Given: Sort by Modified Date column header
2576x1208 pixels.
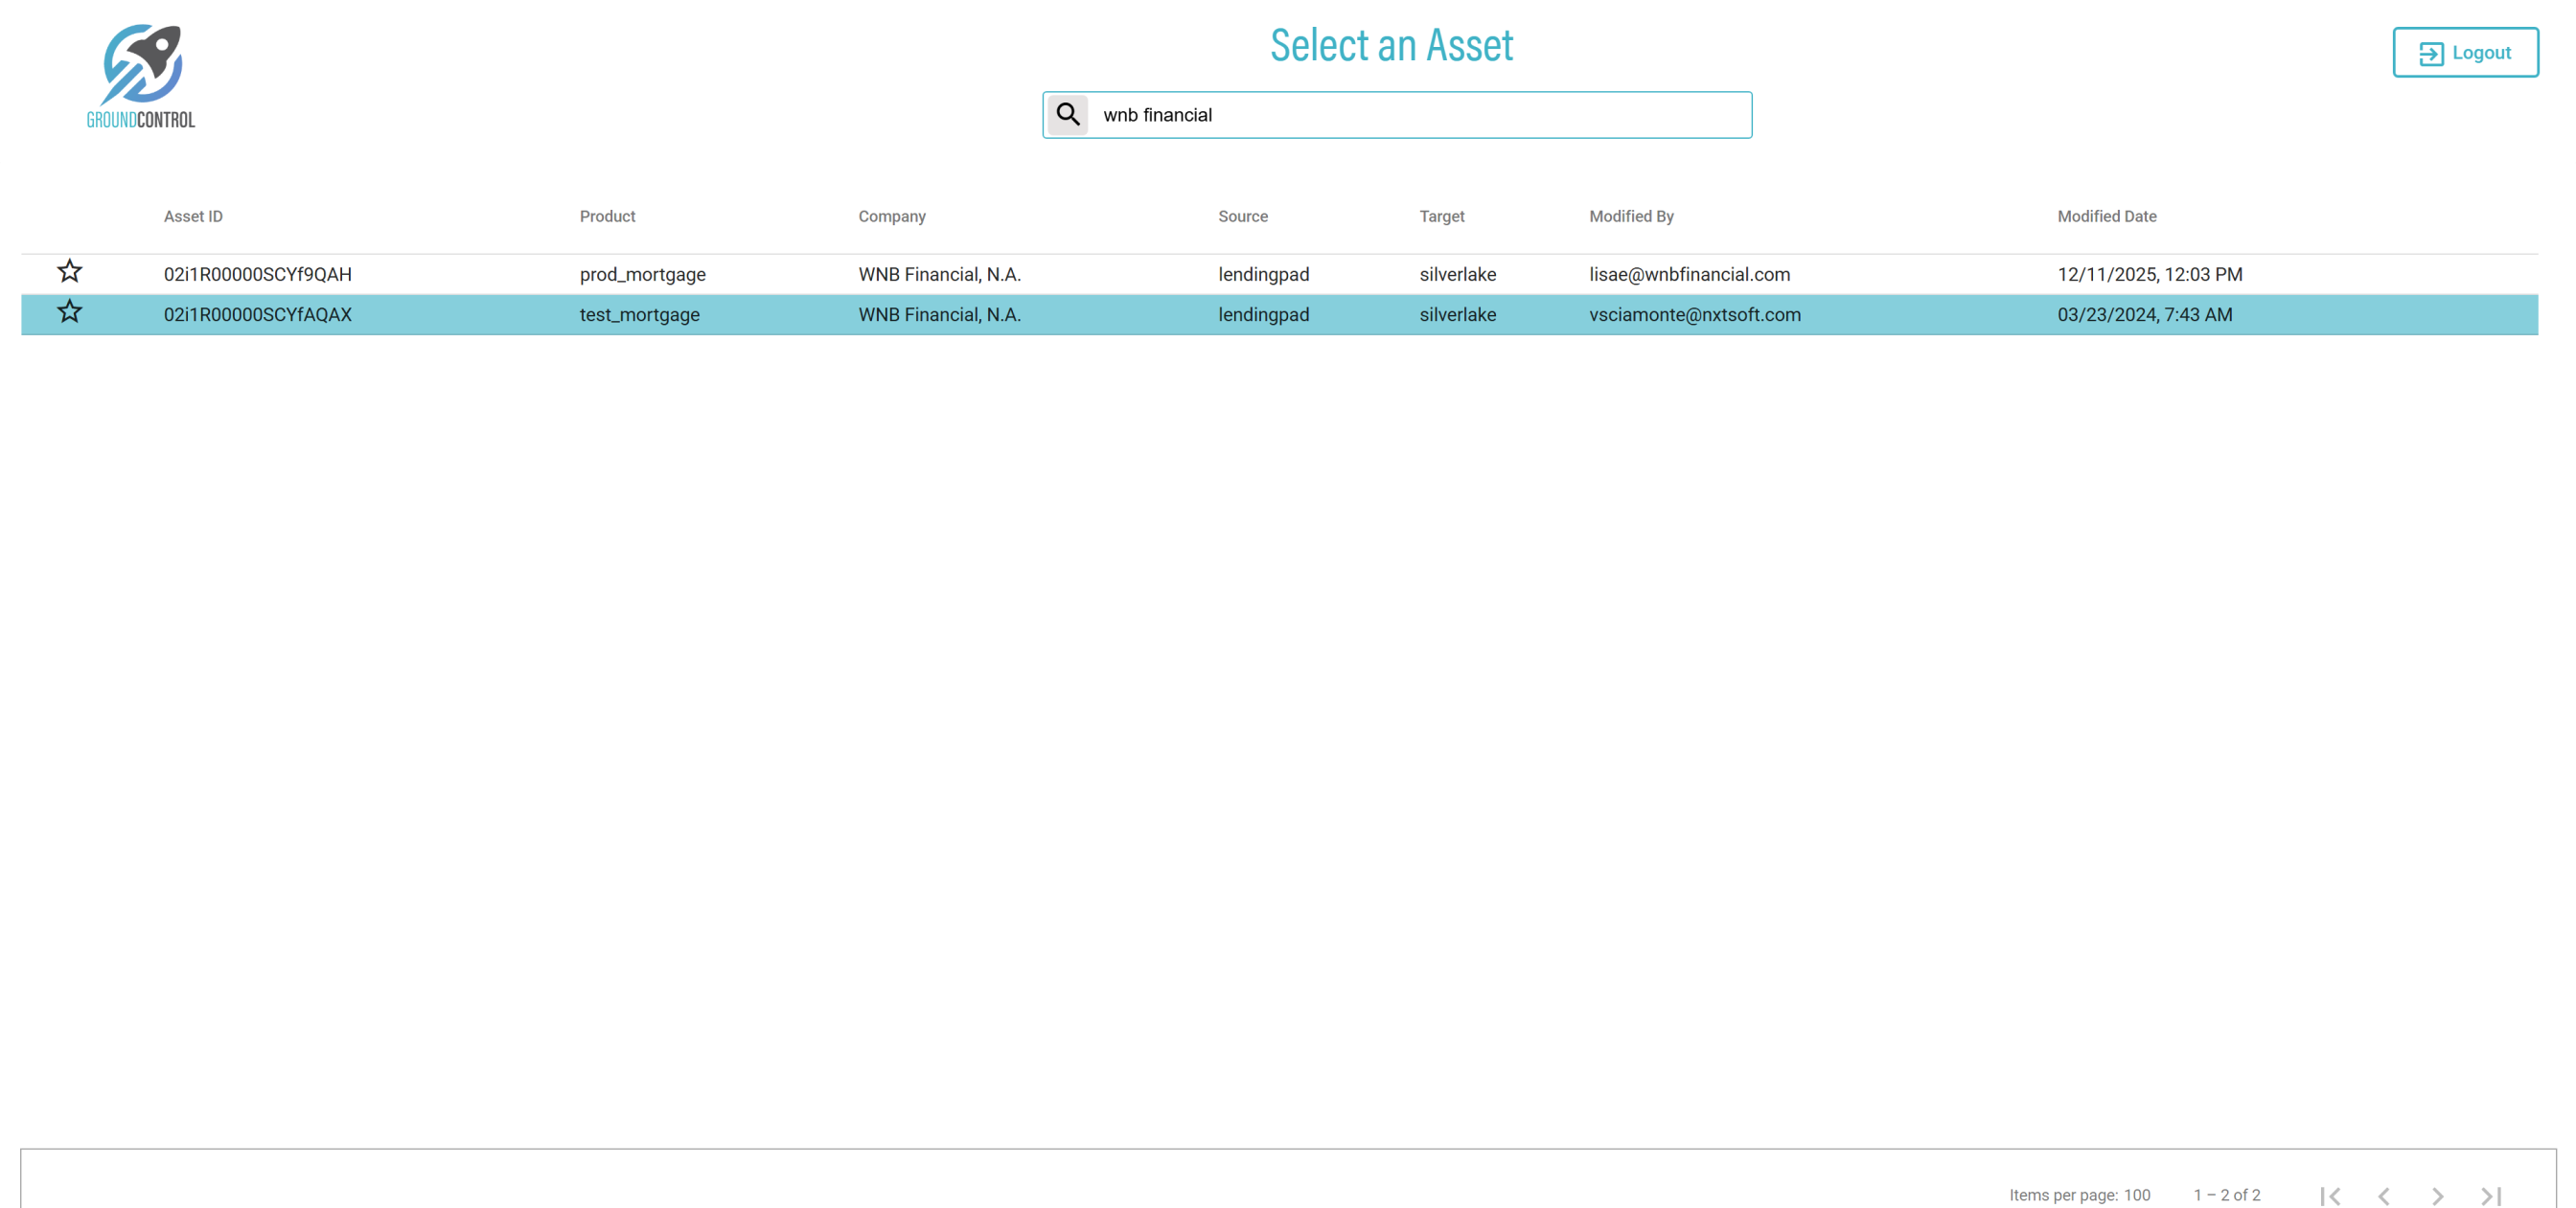Looking at the screenshot, I should [2106, 216].
